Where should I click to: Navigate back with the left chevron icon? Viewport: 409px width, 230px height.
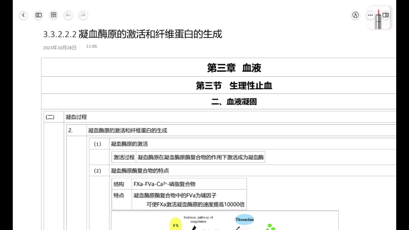(x=24, y=15)
